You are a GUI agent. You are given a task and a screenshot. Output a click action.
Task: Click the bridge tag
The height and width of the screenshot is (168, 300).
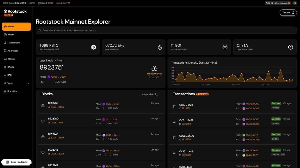[x=275, y=139]
